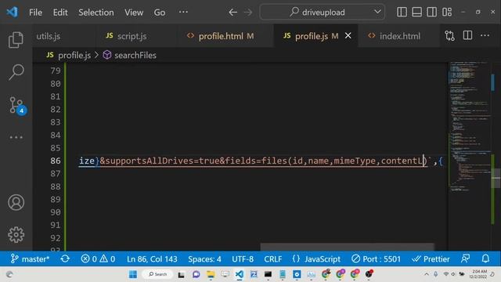Click profile.js in the breadcrumb

pyautogui.click(x=74, y=56)
